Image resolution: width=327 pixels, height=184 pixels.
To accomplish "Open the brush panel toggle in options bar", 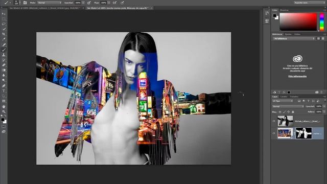I will 25,3.
